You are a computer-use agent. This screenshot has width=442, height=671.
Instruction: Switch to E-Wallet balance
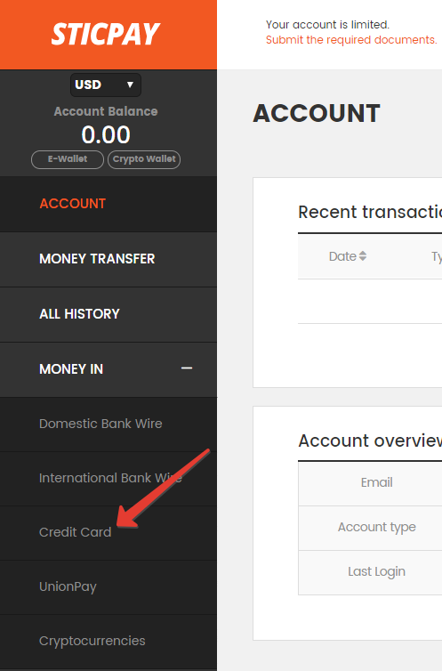[x=68, y=159]
